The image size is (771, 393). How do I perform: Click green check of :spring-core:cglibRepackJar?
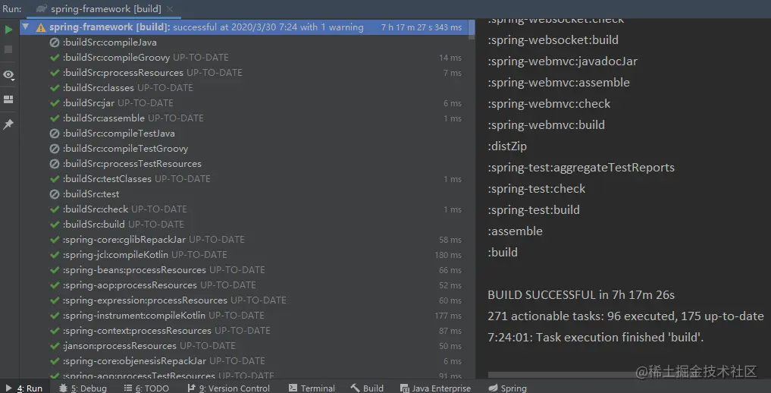point(55,240)
